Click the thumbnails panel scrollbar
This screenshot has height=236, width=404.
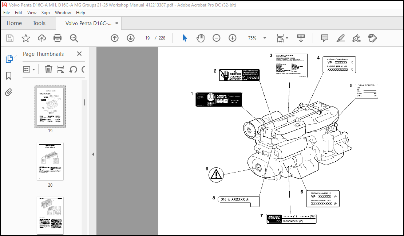(x=84, y=103)
